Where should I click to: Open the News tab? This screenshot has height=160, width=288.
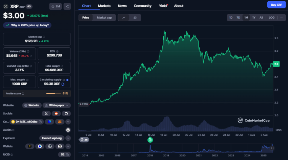122,6
